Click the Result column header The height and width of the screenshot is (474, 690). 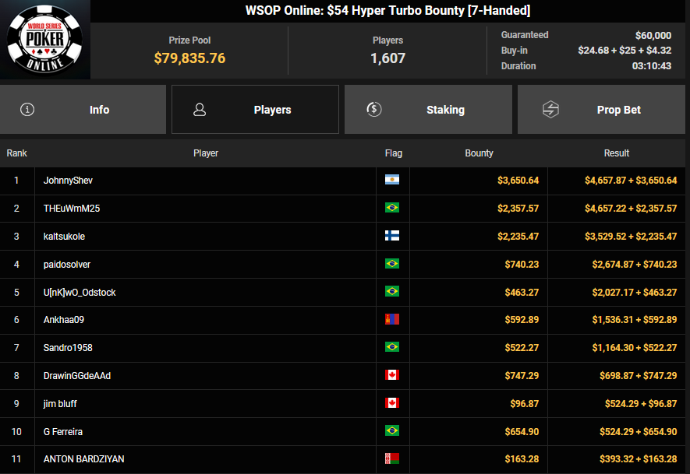click(x=616, y=153)
